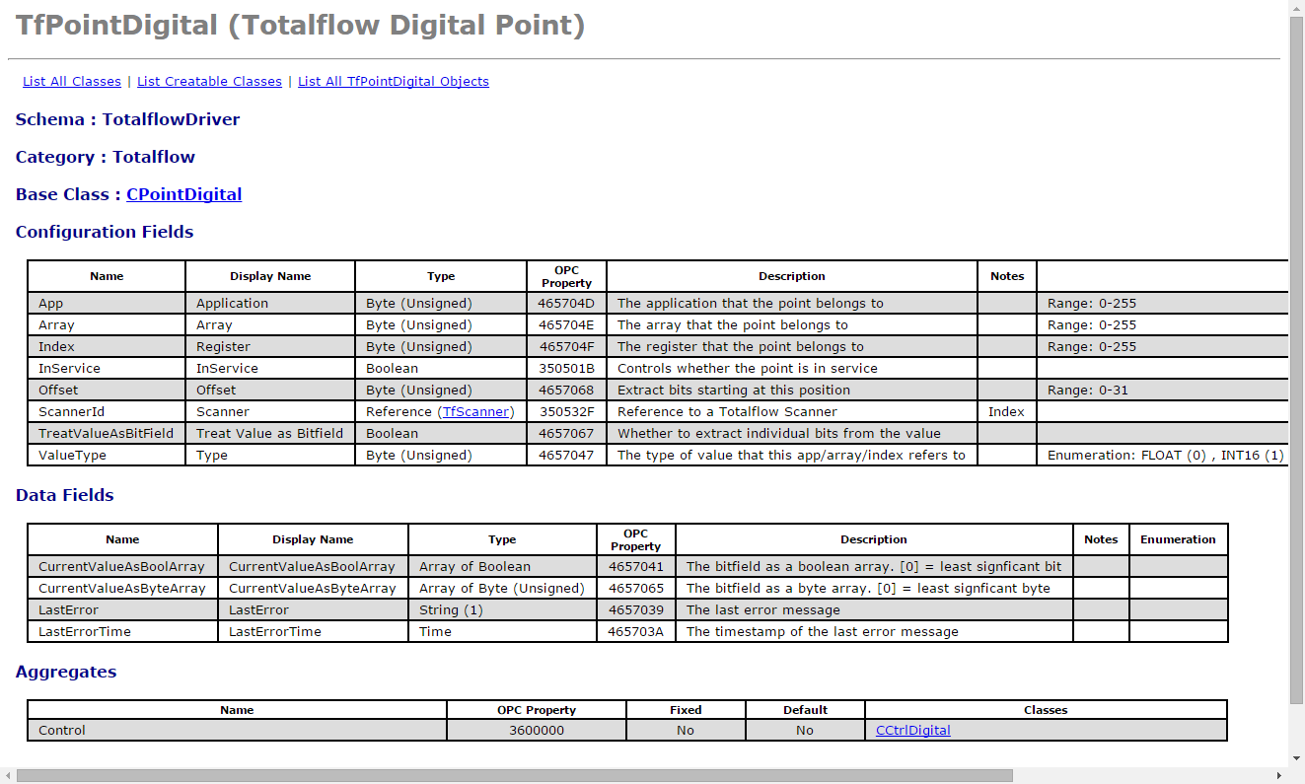View "List All TfPointDigital Objects"
The image size is (1305, 784).
pos(393,81)
